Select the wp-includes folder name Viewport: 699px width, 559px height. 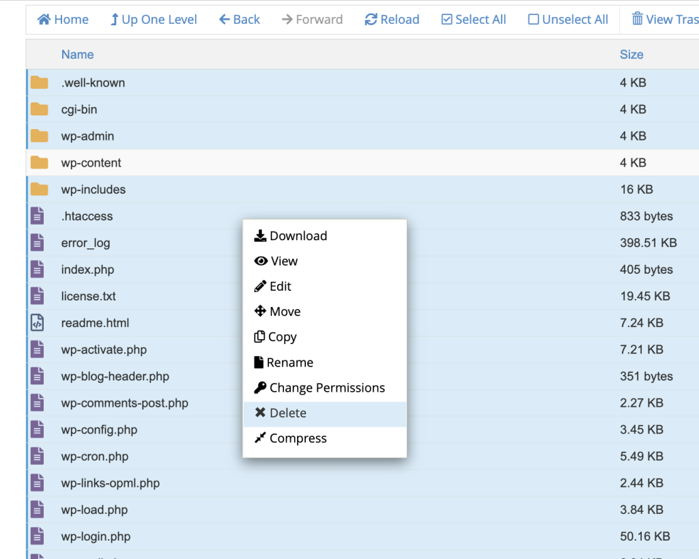[93, 190]
